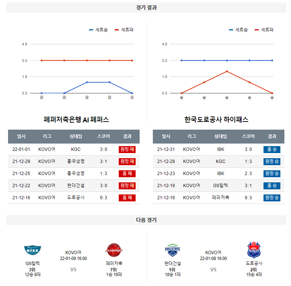291x286 pixels.
Task: Click the AI Peppers team logo
Action: [x=114, y=250]
